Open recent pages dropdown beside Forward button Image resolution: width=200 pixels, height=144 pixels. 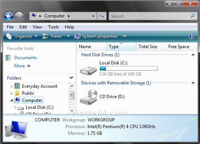26,16
